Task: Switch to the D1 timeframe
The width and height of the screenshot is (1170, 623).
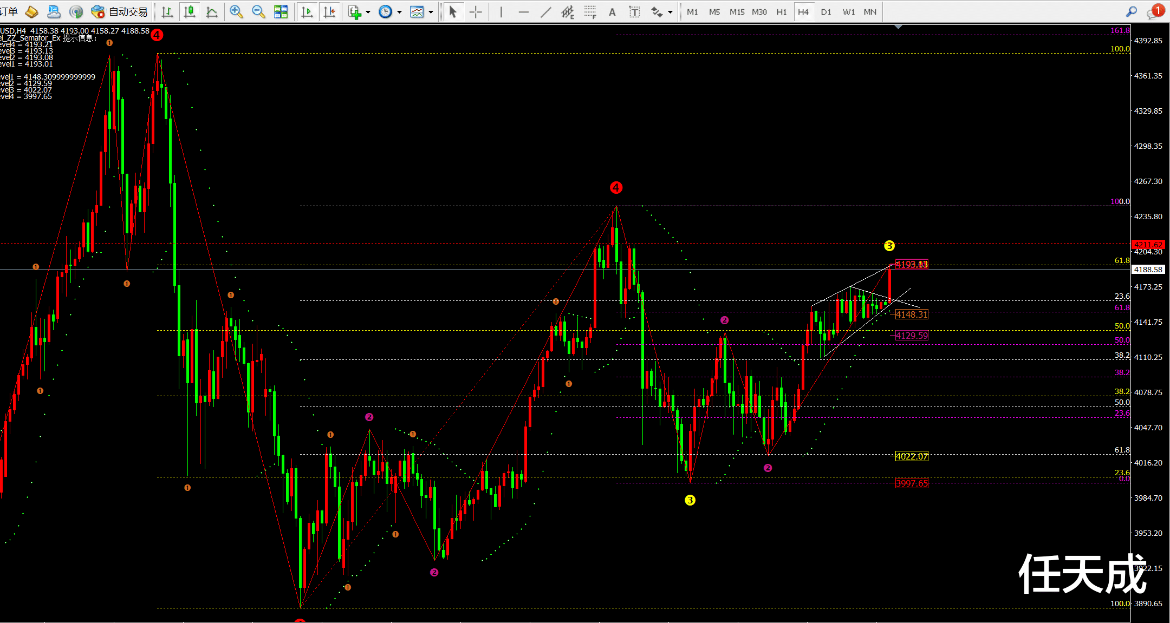Action: click(x=825, y=12)
